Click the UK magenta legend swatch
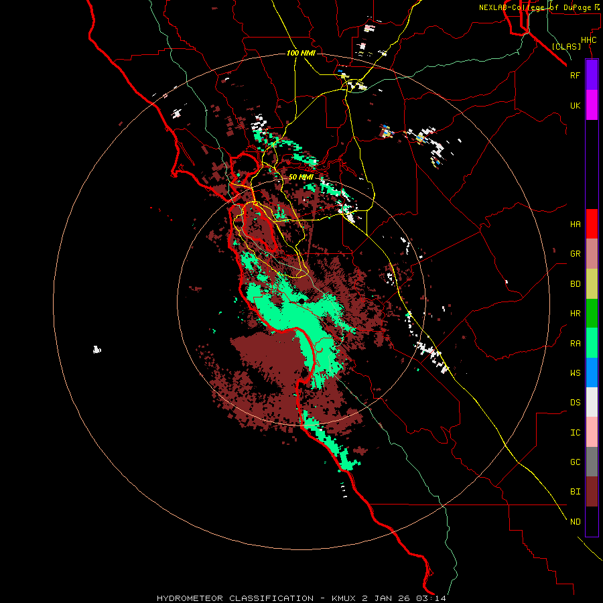 tap(592, 105)
